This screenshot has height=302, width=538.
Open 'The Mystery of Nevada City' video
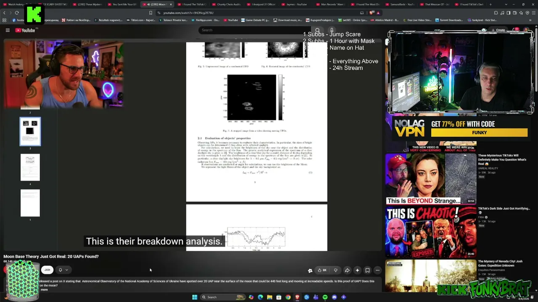pos(500,263)
